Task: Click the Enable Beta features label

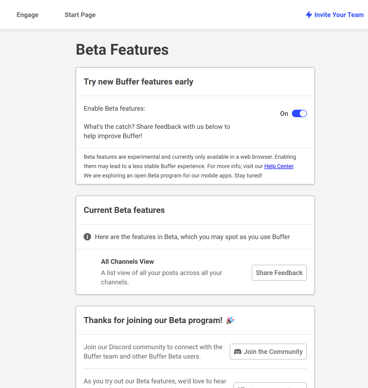Action: click(x=114, y=108)
